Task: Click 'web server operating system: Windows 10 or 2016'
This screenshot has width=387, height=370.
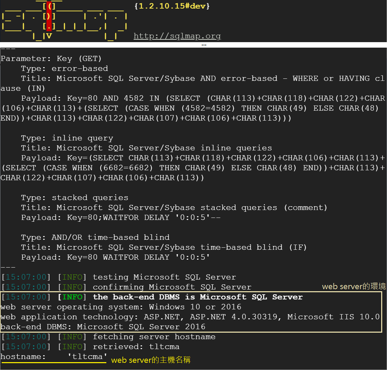Action: click(121, 307)
